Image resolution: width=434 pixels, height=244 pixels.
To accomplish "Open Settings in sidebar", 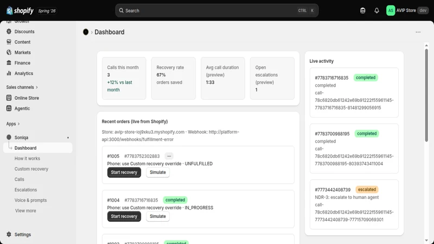I will [x=23, y=235].
